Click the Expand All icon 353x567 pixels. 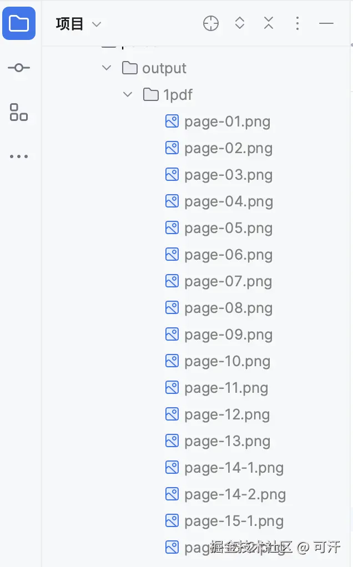click(x=240, y=23)
